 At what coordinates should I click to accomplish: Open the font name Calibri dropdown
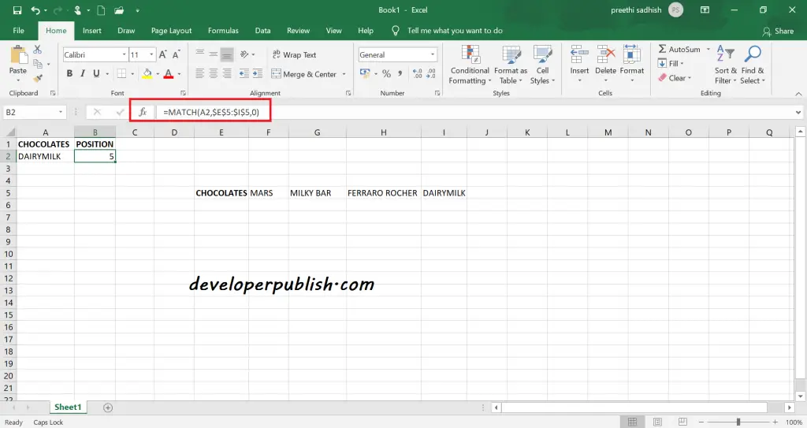pyautogui.click(x=124, y=54)
